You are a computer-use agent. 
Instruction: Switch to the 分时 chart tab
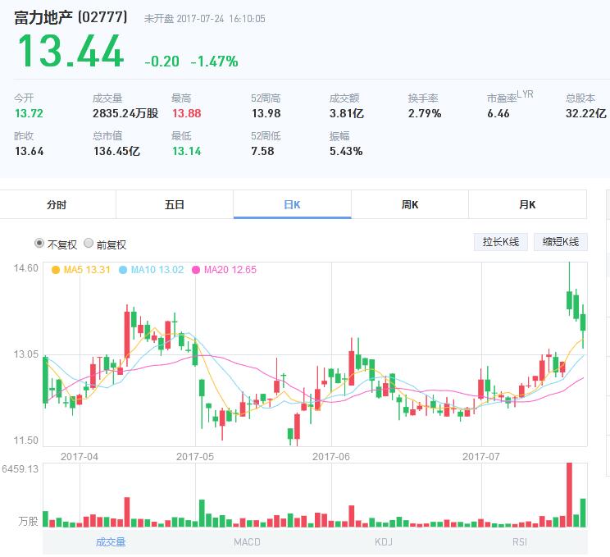pos(57,205)
